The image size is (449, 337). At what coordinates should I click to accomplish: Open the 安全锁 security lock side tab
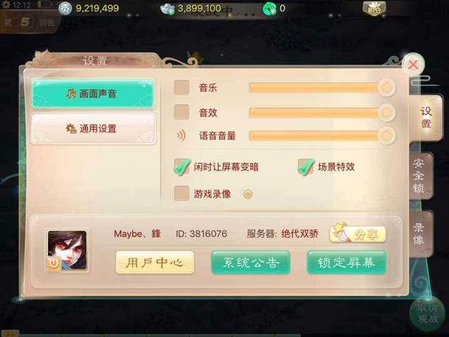tap(420, 176)
